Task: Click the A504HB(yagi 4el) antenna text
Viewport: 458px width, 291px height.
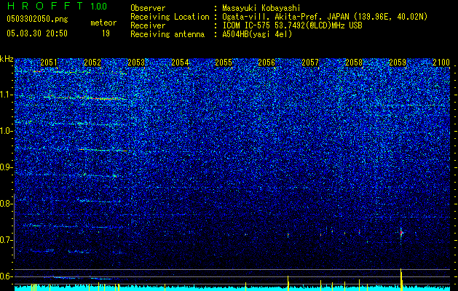Action: coord(257,34)
